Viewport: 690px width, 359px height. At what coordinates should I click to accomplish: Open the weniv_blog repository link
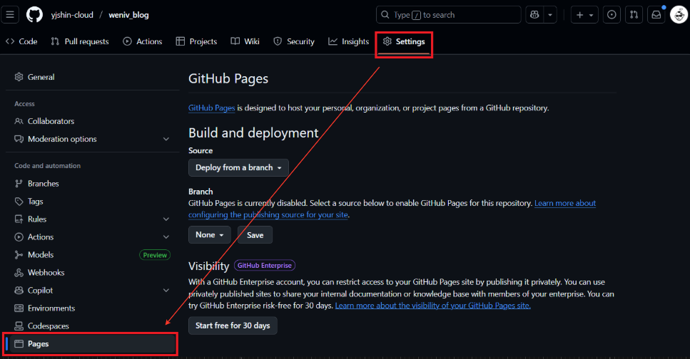click(x=128, y=15)
